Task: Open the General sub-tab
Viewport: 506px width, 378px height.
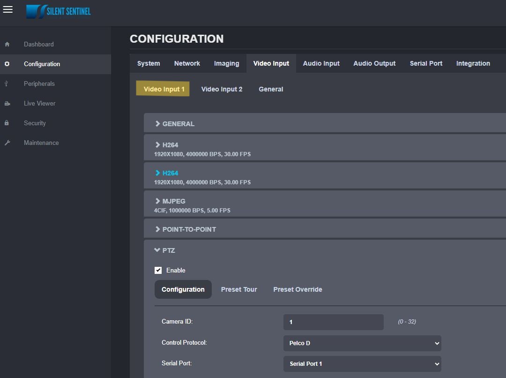Action: [x=271, y=89]
